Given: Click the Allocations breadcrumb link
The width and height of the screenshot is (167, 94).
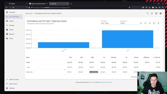Looking at the screenshot, I should [29, 13].
